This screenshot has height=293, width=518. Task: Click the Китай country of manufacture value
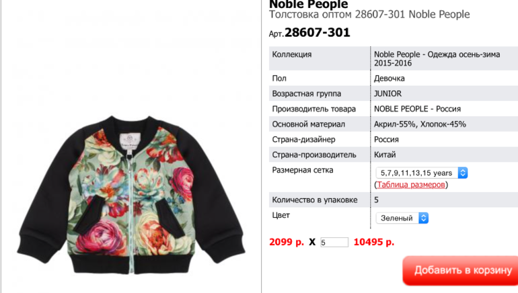pyautogui.click(x=385, y=155)
